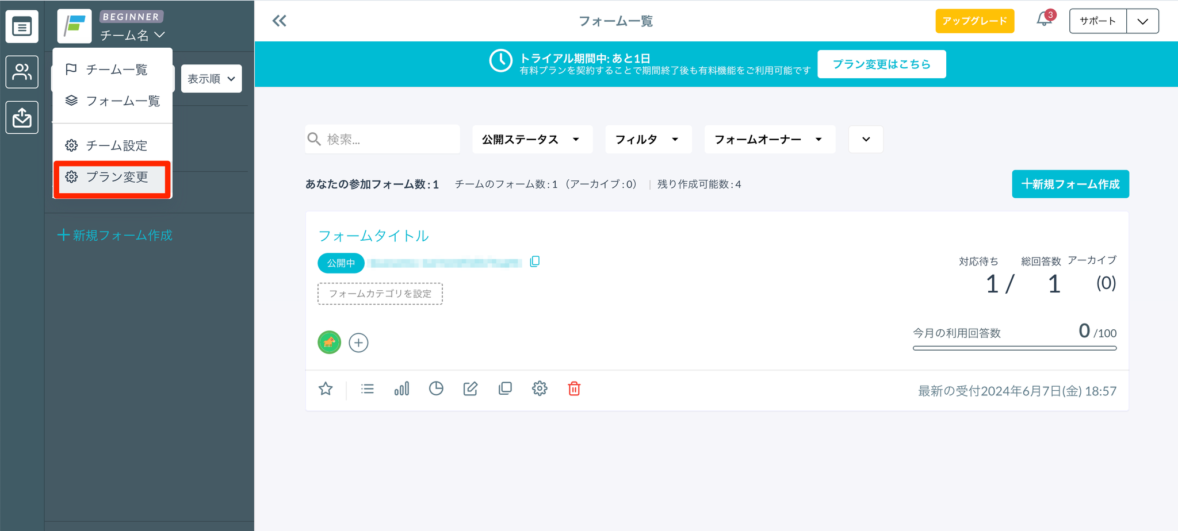Open the form list sidebar icon

click(22, 26)
